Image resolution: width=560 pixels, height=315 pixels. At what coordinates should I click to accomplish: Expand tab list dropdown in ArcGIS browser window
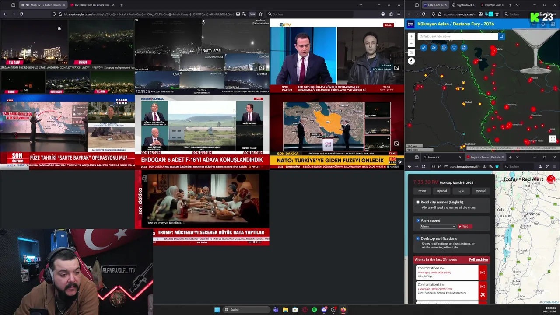517,5
